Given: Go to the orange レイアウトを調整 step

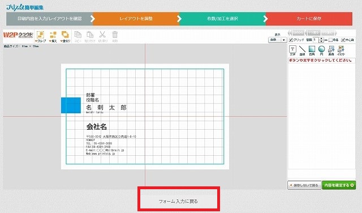Looking at the screenshot, I should click(136, 19).
